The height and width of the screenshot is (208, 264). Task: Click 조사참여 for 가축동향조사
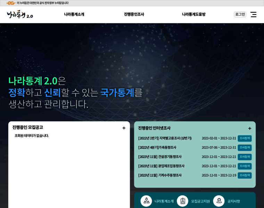[x=245, y=148]
